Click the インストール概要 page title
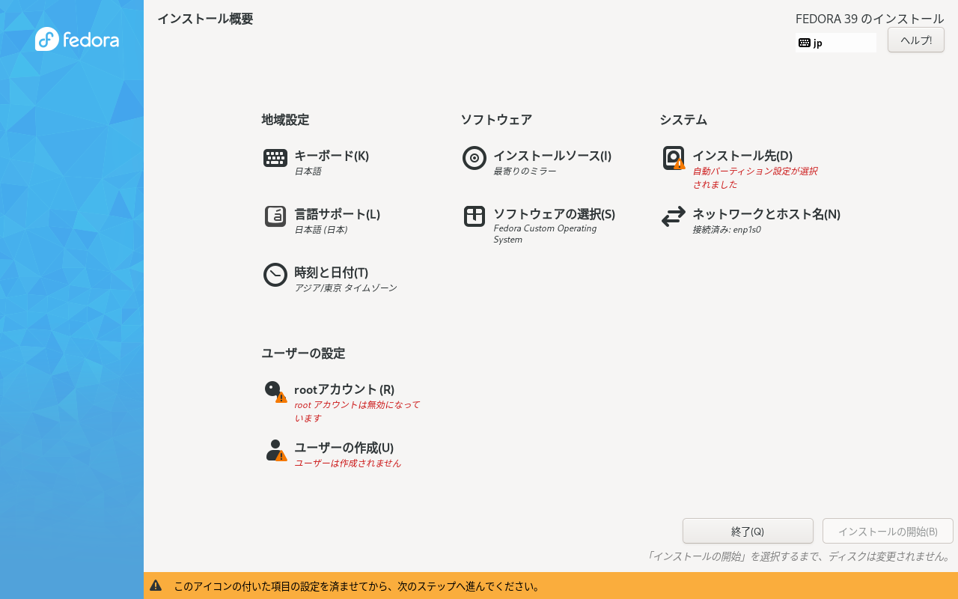 click(205, 19)
